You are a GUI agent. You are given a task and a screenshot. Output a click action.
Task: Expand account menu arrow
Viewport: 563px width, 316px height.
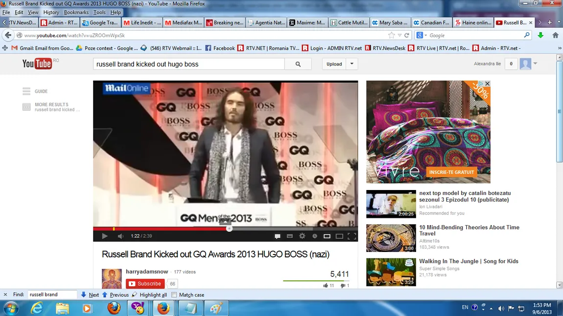click(536, 63)
